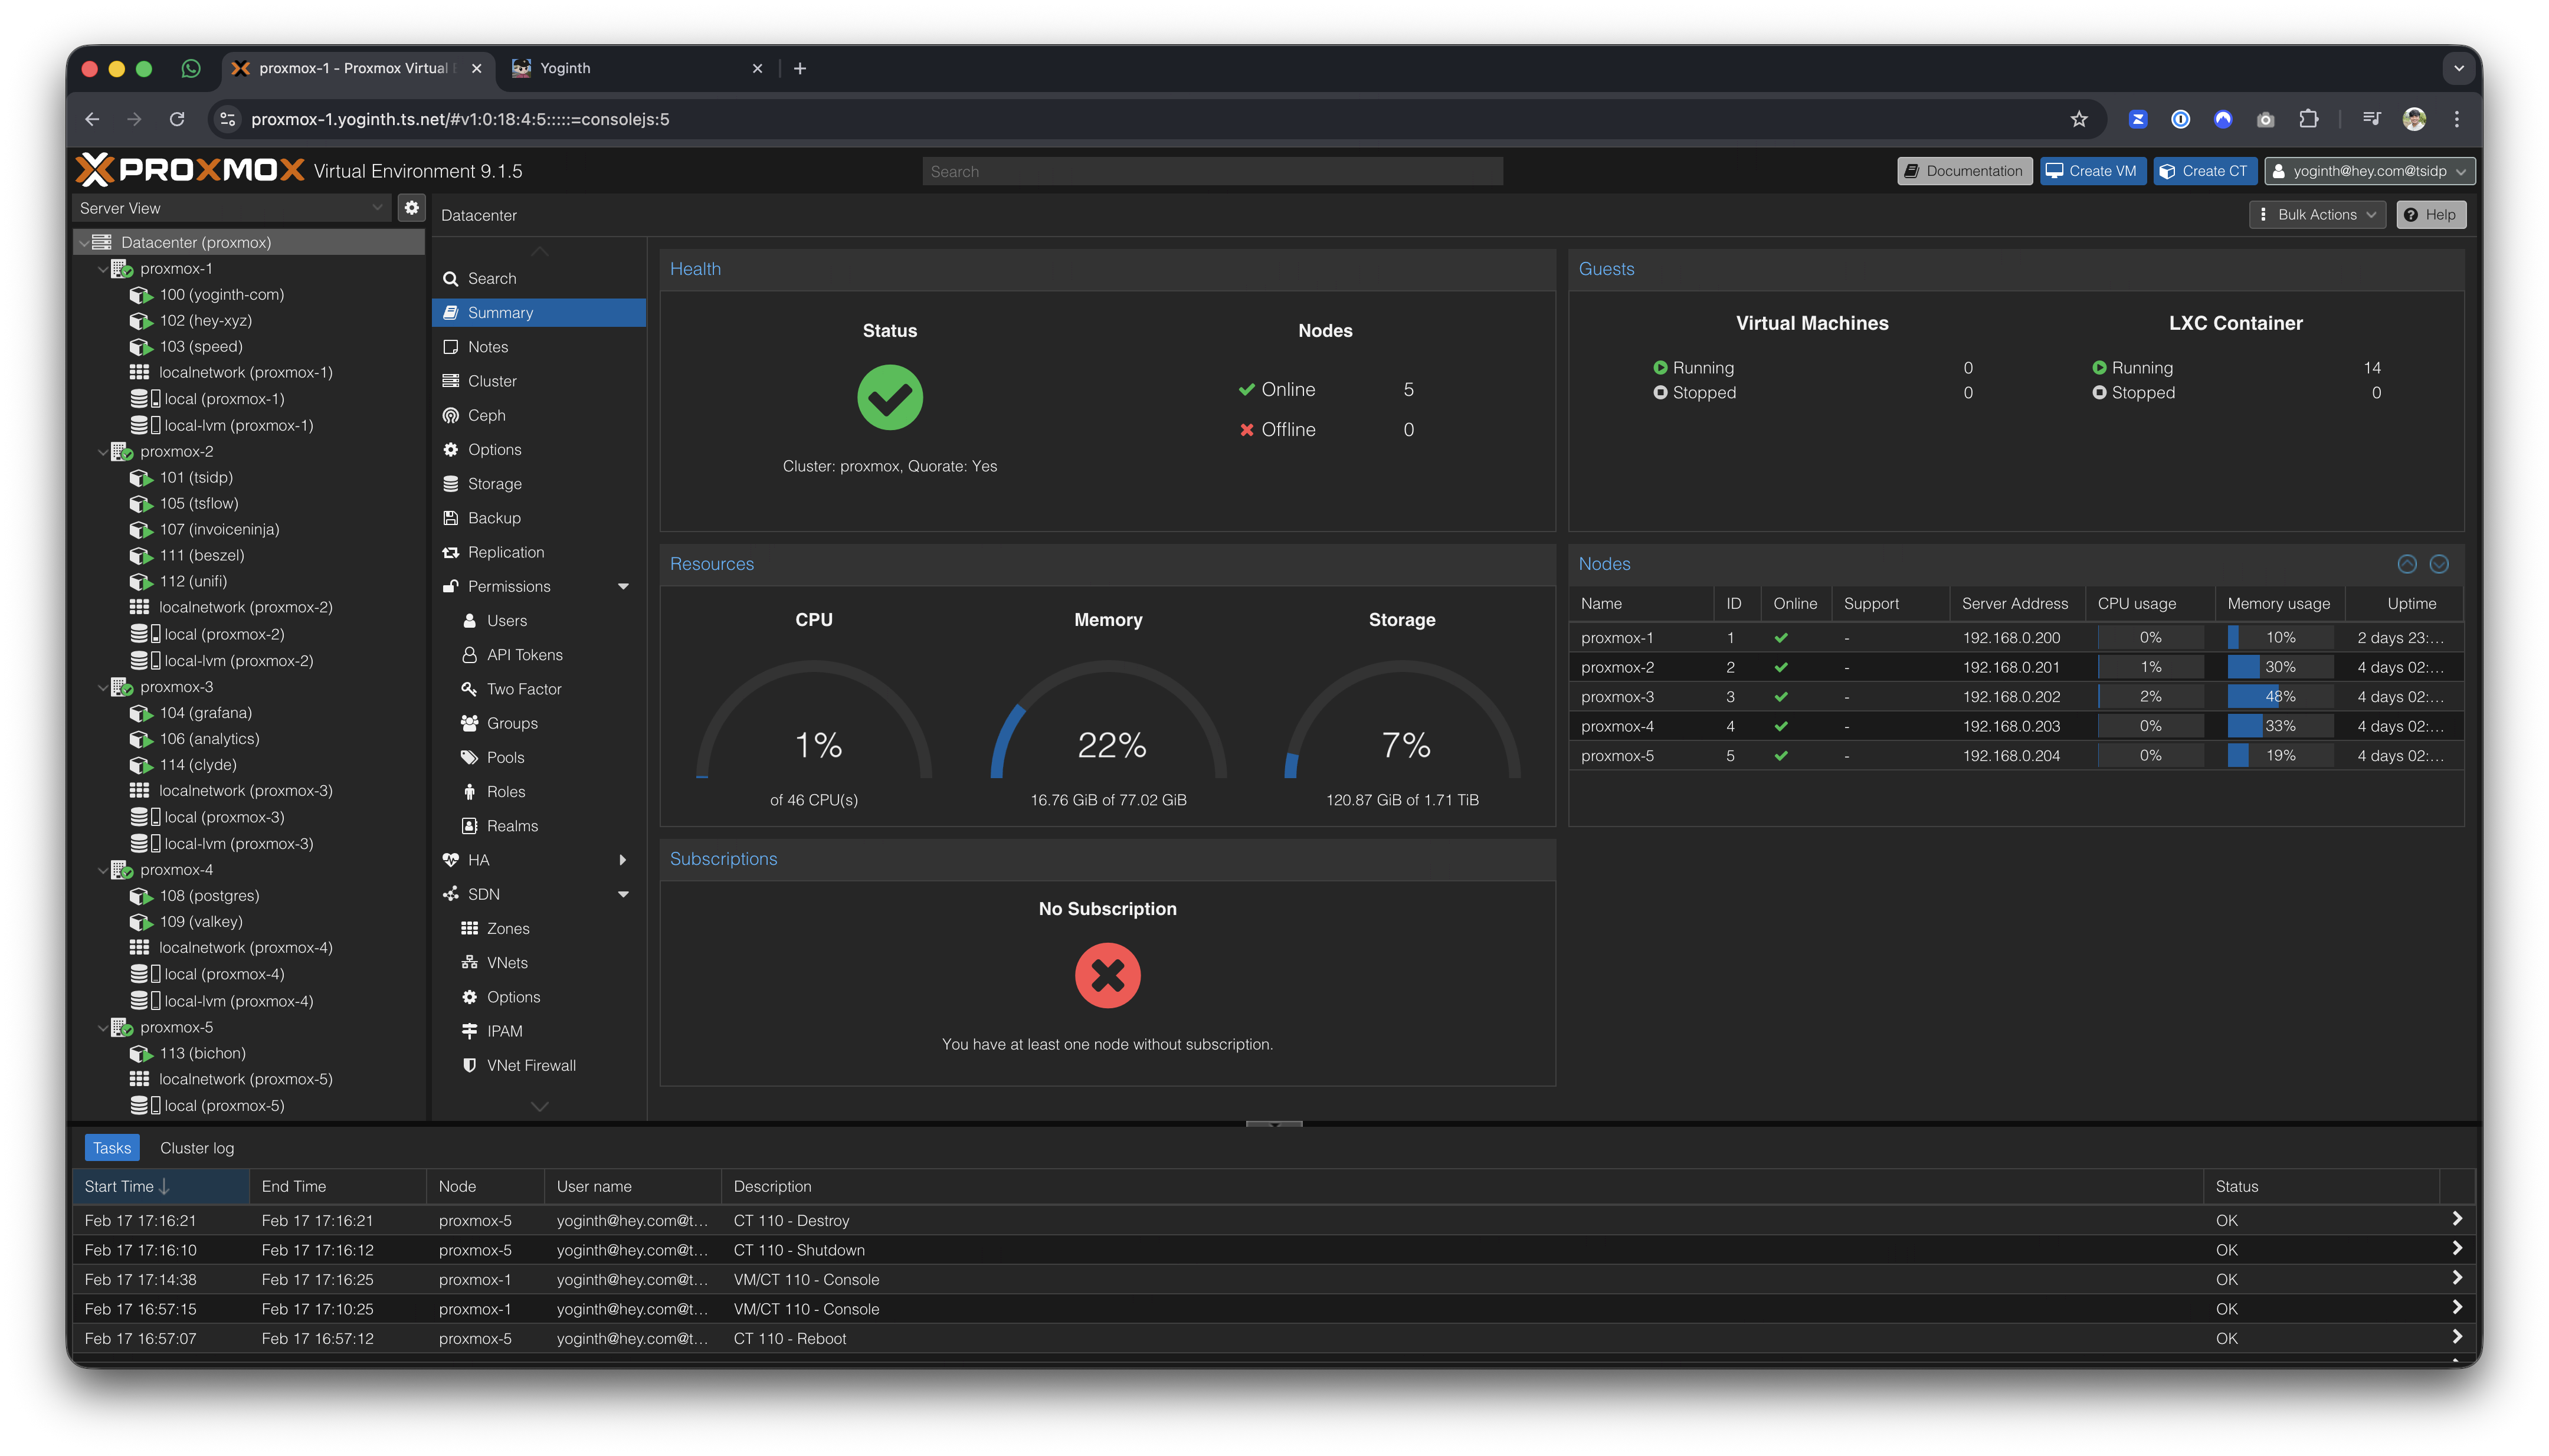This screenshot has width=2549, height=1456.
Task: Expand the HA submenu arrow
Action: (623, 860)
